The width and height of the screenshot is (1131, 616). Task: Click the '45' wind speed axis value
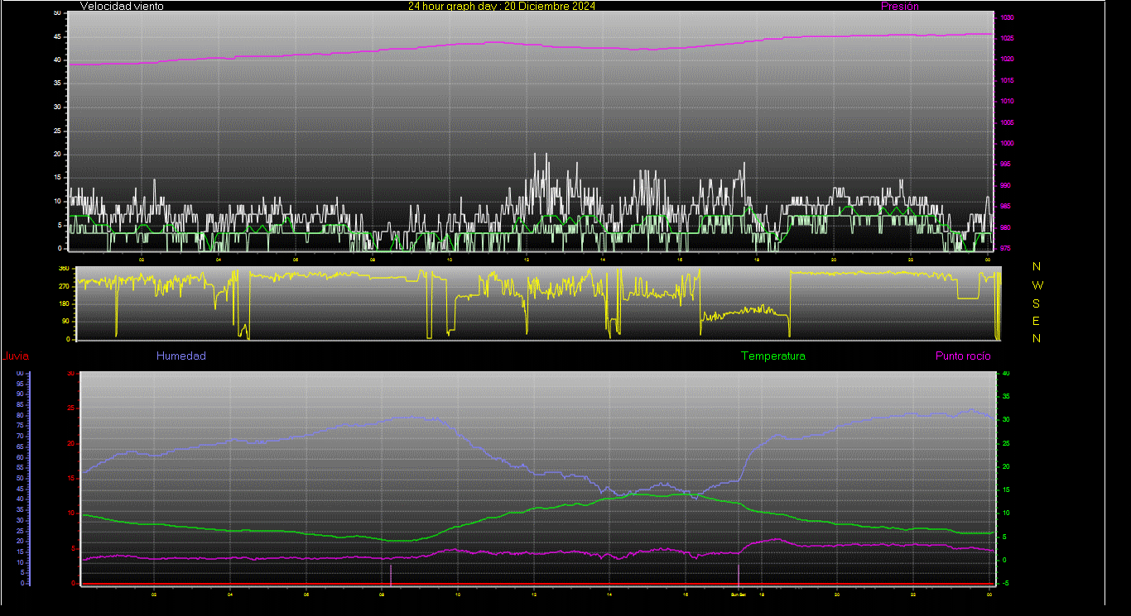pos(56,36)
